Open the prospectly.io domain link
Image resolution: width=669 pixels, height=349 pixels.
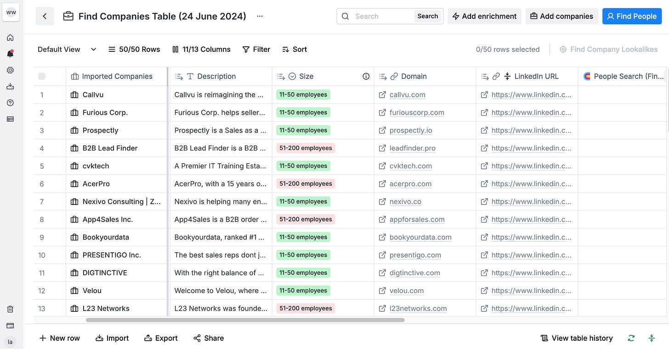coord(411,130)
